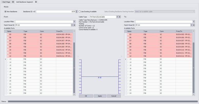The height and width of the screenshot is (104, 199).
Task: Open the existing backbone starting number dropdown
Action: click(x=194, y=11)
